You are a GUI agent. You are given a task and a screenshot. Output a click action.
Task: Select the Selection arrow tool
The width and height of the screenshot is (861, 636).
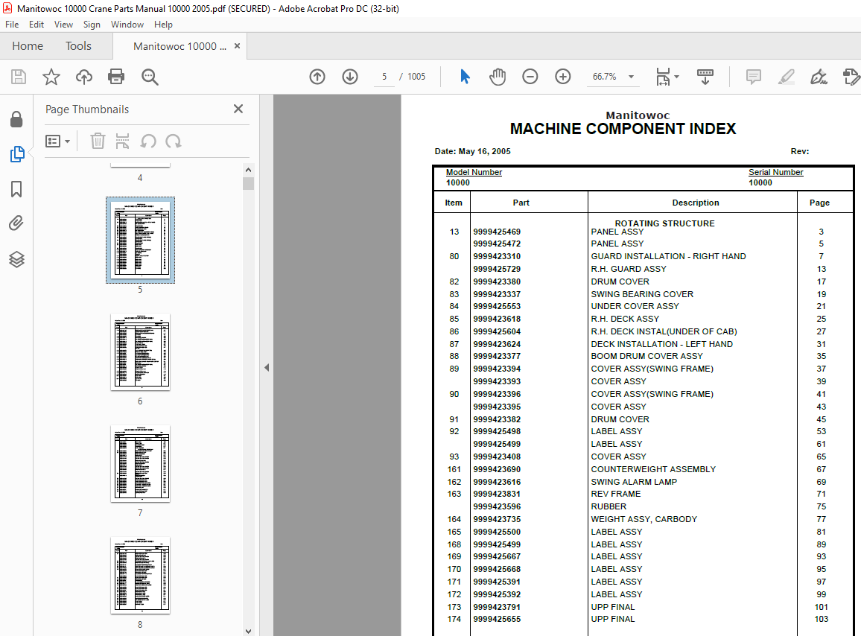[x=465, y=77]
